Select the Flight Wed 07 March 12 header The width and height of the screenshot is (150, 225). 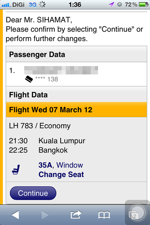76,110
